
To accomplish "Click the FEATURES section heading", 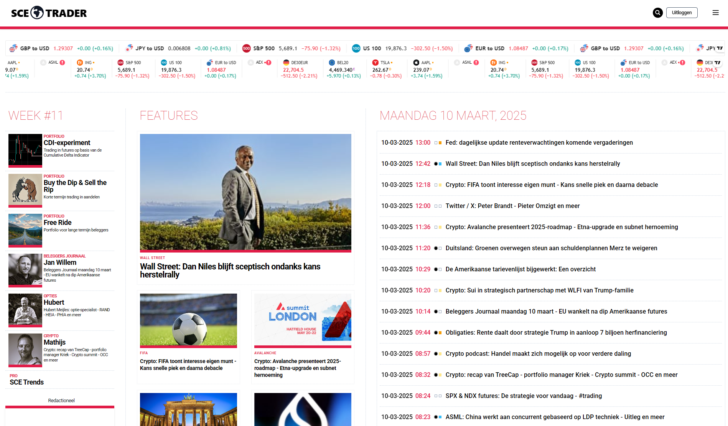I will [x=169, y=116].
